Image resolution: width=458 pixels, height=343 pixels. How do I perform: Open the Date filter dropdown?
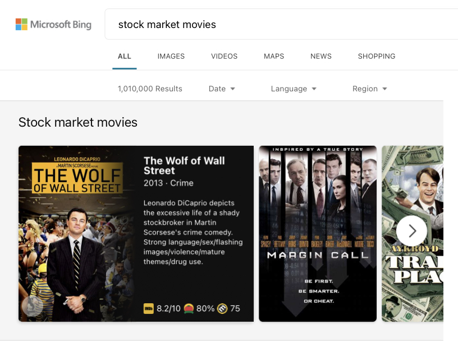(222, 89)
